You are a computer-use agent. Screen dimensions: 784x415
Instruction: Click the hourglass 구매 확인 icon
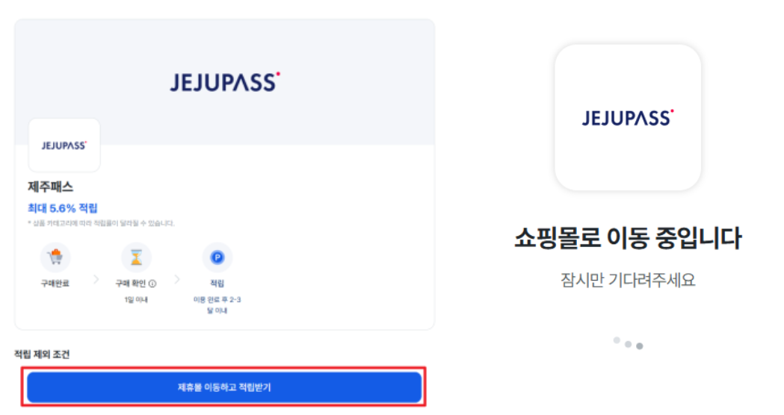136,258
